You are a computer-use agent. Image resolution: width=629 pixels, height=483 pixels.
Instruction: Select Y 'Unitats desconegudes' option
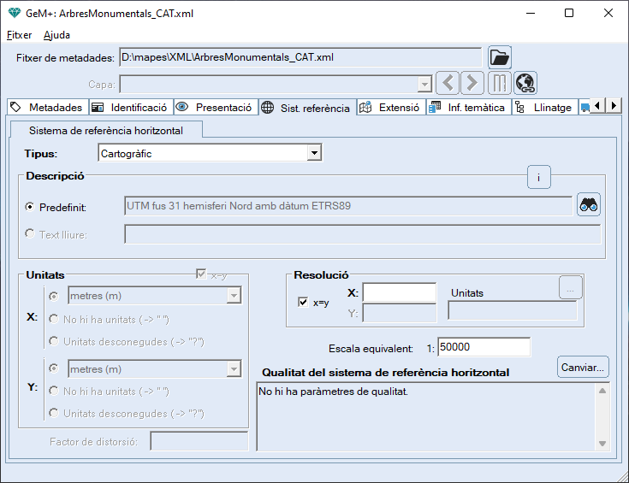pos(54,413)
